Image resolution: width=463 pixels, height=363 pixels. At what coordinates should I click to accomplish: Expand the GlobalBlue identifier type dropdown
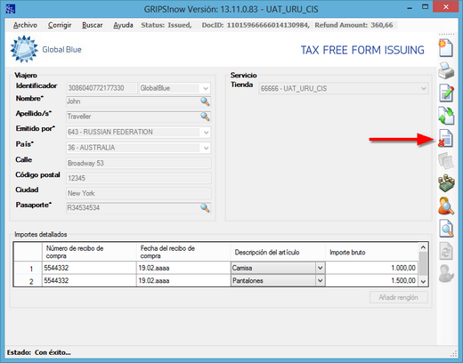click(x=206, y=88)
